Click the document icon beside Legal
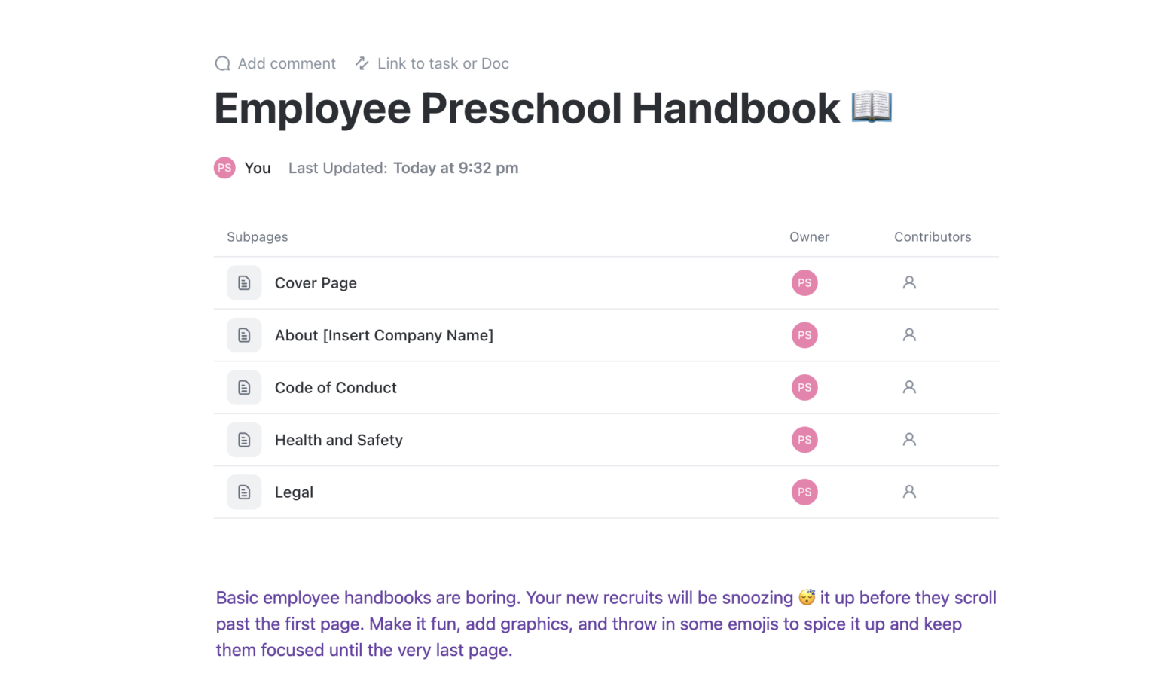The width and height of the screenshot is (1157, 680). click(x=244, y=492)
